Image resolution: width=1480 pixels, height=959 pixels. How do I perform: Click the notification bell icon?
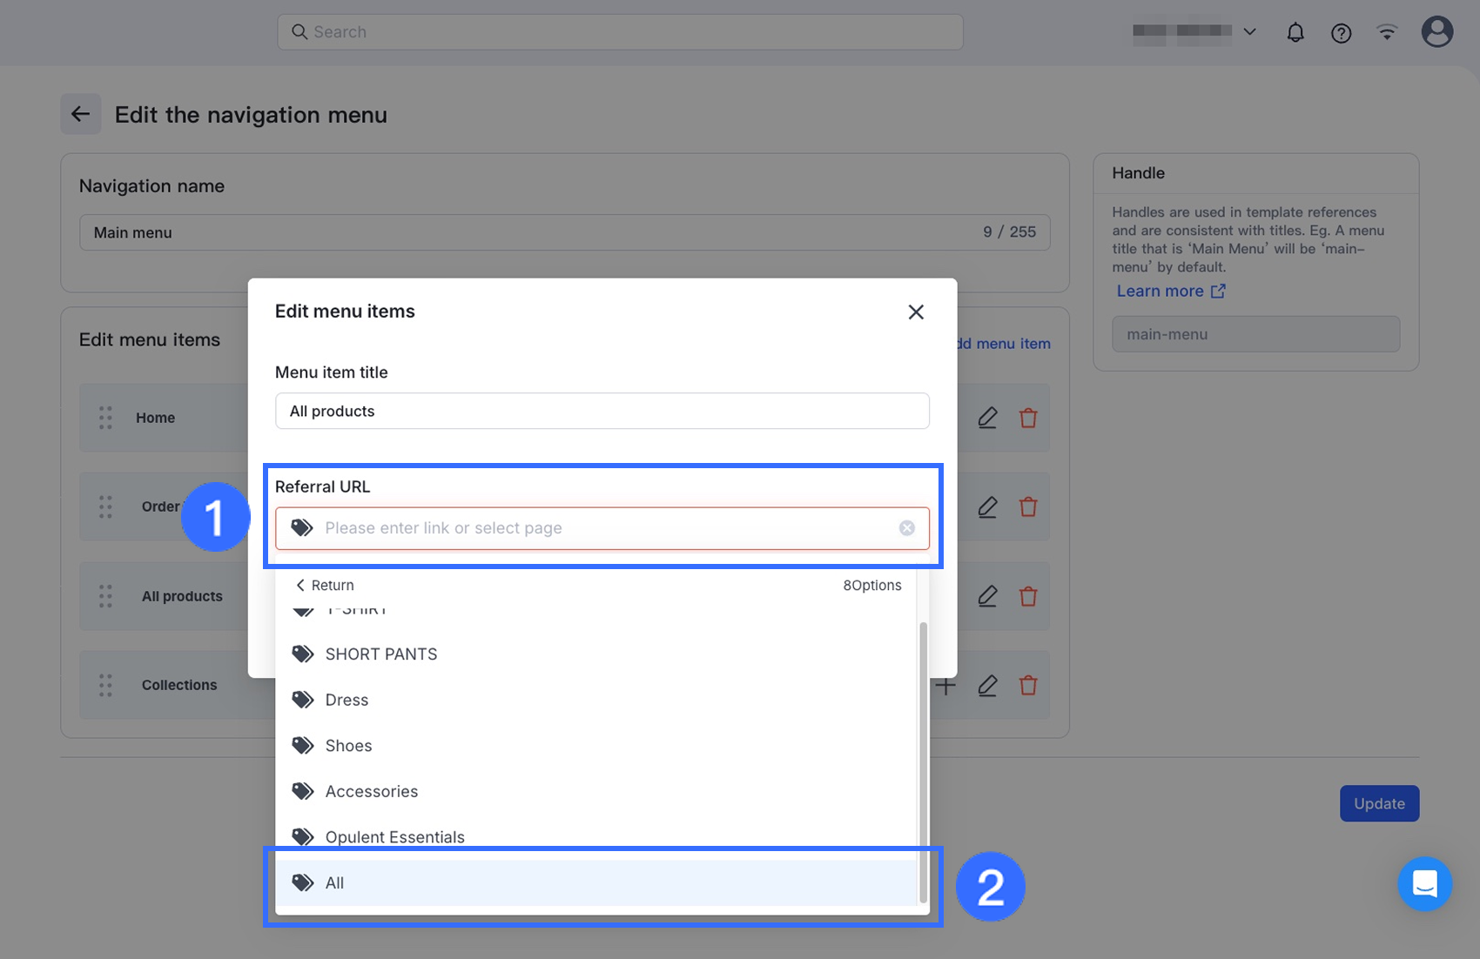click(1295, 33)
